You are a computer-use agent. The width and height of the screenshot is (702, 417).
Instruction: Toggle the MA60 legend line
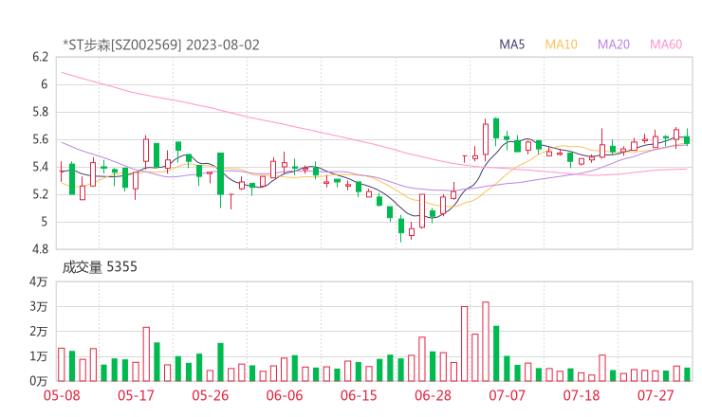coord(666,45)
